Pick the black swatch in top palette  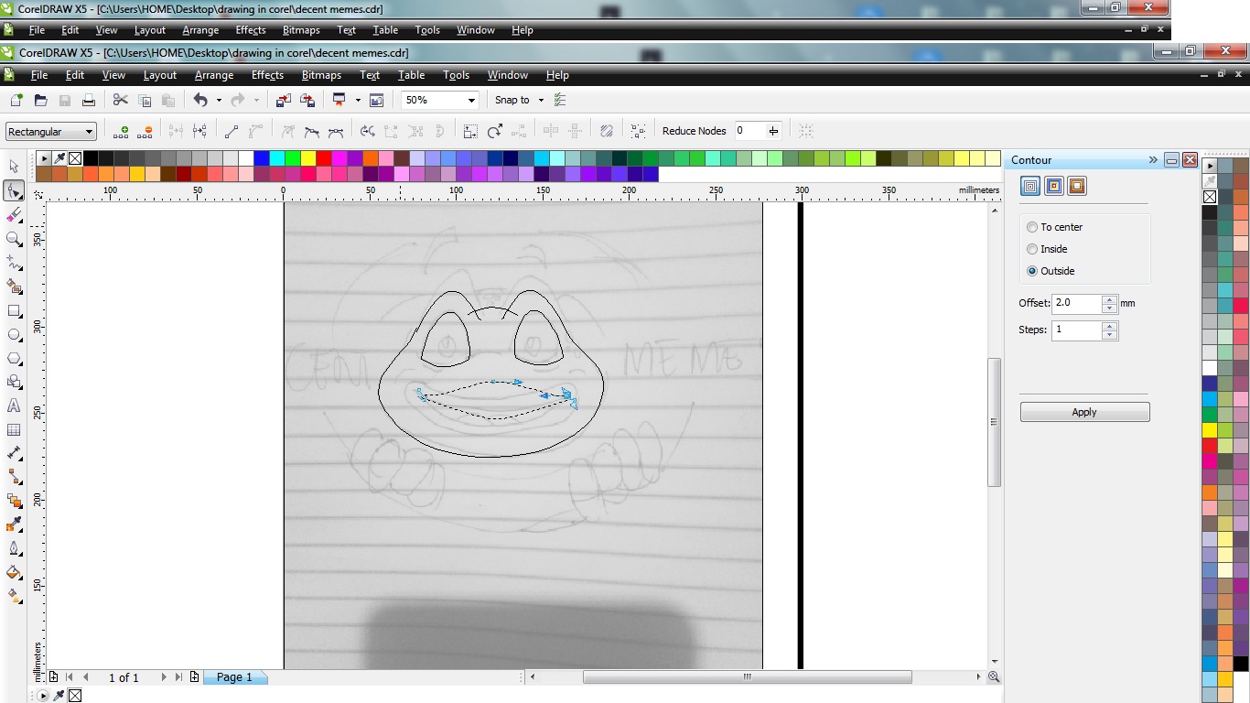click(91, 158)
